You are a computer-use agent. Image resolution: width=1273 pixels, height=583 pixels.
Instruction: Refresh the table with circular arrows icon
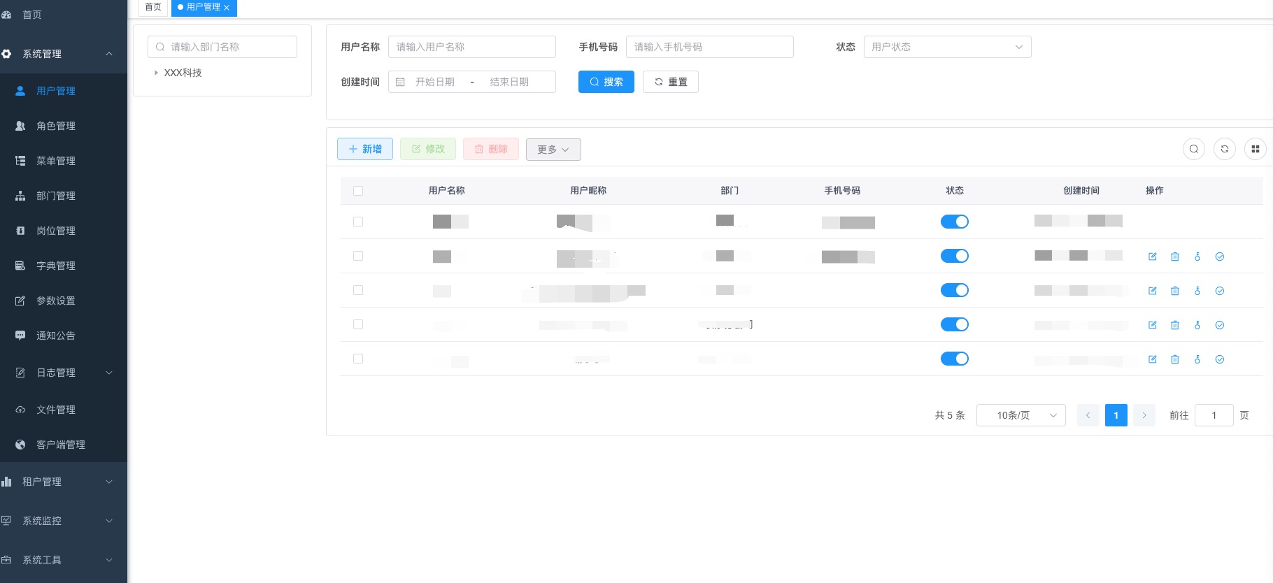(x=1225, y=149)
